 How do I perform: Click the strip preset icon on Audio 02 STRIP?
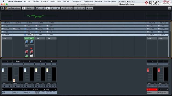(33, 35)
